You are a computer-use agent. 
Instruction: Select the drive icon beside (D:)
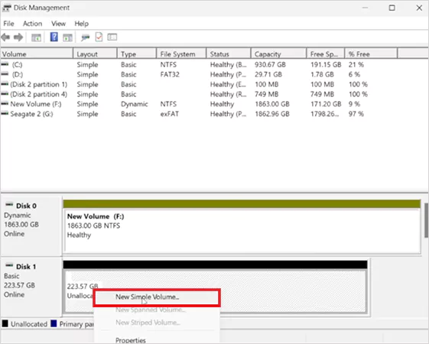(5, 74)
